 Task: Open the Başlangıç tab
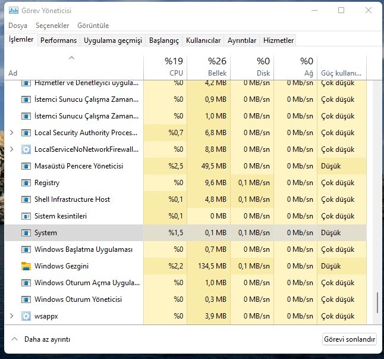(164, 40)
